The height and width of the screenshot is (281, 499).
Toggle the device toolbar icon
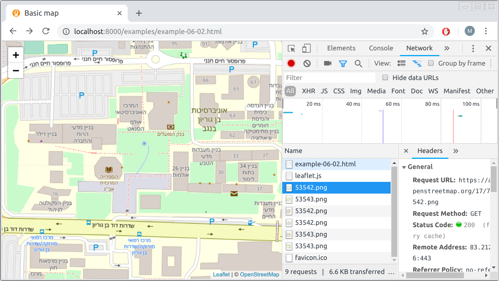tap(306, 48)
